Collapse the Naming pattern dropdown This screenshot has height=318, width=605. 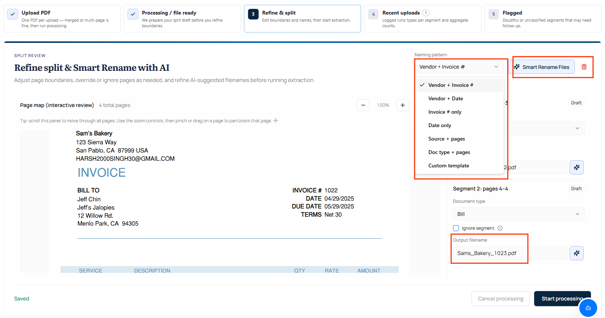tap(459, 67)
